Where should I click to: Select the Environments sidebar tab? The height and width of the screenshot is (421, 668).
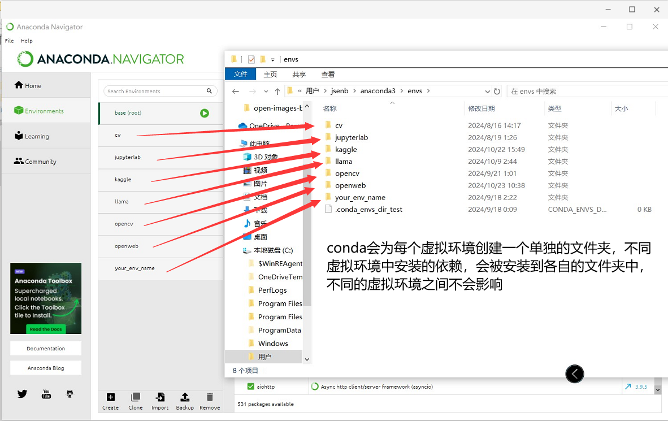45,111
